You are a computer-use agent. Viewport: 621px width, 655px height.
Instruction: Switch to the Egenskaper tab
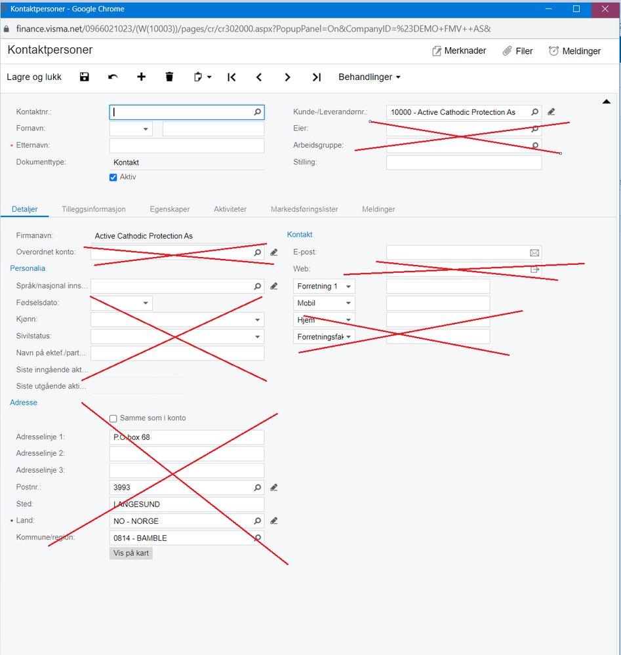(x=170, y=209)
